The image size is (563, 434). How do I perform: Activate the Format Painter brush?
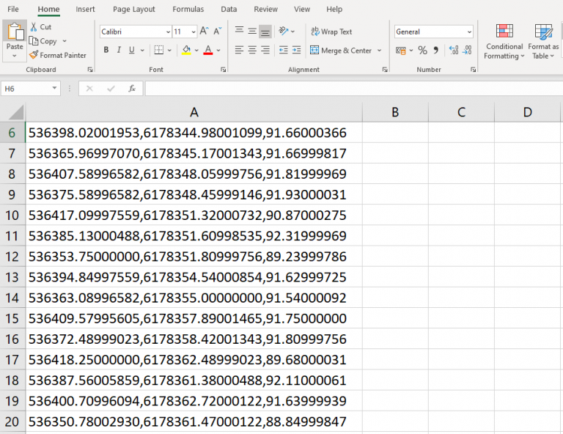click(x=34, y=55)
